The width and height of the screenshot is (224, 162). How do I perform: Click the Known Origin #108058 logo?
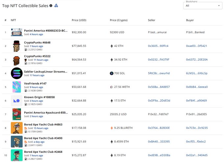(x=16, y=101)
